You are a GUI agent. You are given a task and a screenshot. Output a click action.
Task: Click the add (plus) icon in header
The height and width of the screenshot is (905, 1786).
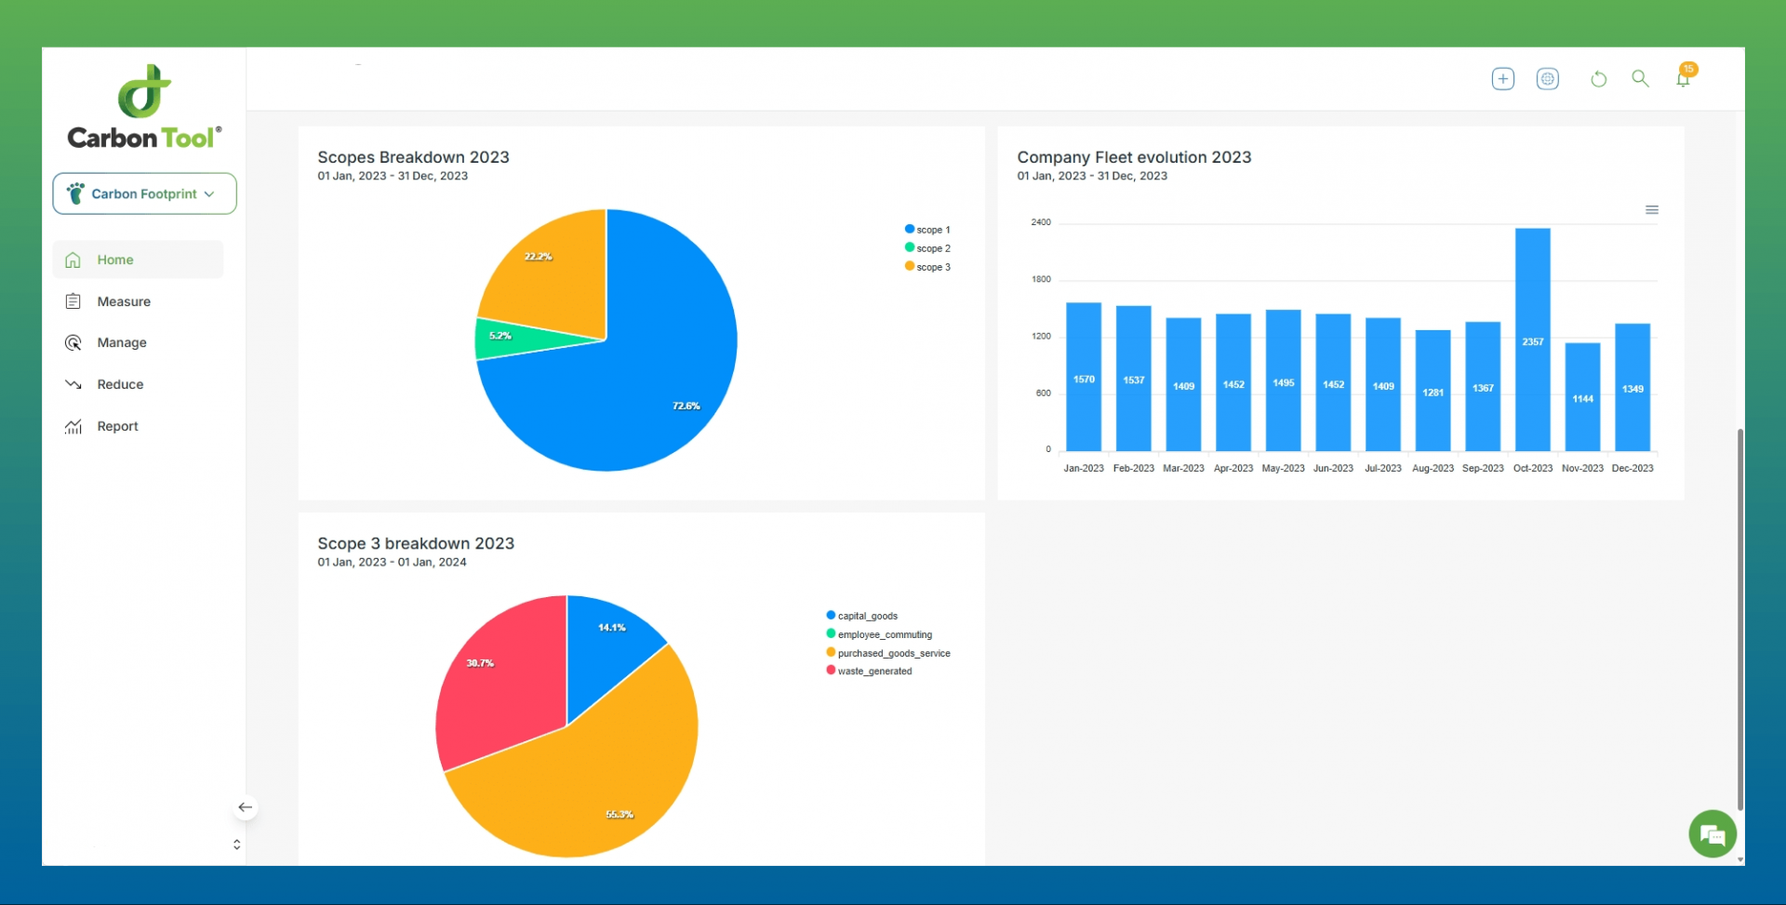[x=1502, y=79]
